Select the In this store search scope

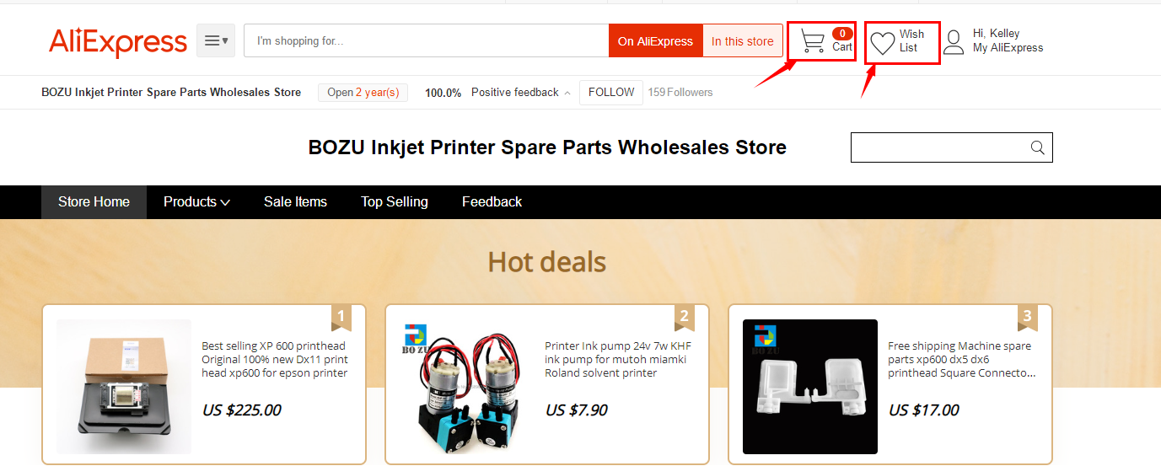tap(743, 40)
